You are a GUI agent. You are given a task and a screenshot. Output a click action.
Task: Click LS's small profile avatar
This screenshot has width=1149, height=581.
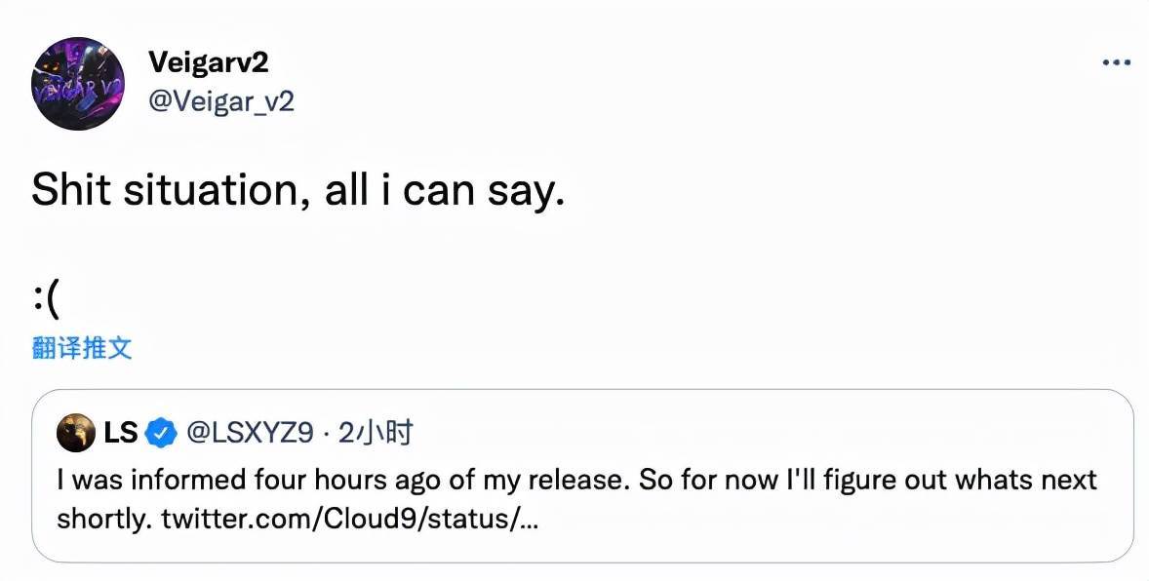[x=75, y=433]
